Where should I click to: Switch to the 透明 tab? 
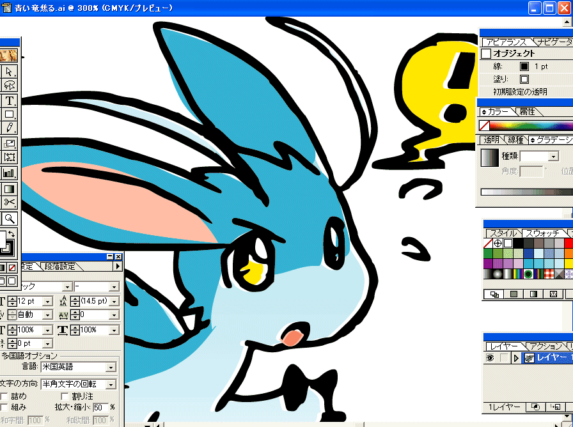tap(492, 139)
